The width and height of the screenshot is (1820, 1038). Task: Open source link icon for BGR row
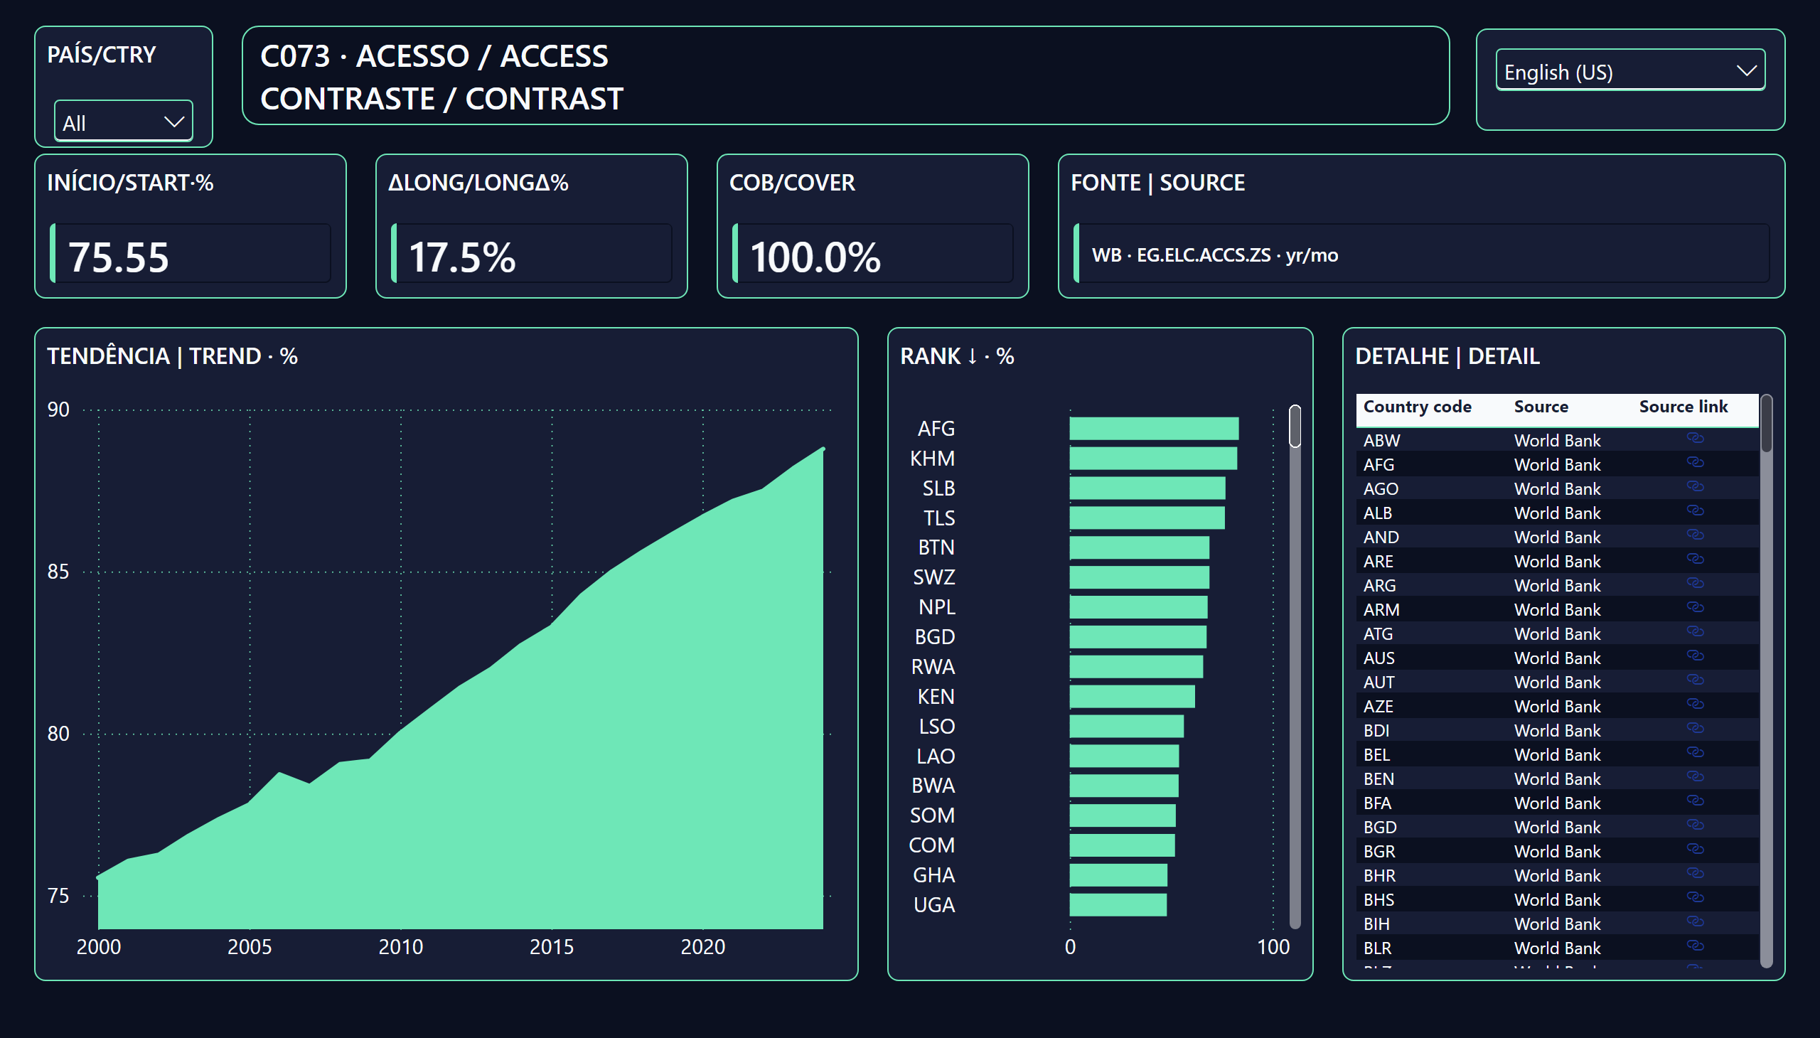pyautogui.click(x=1695, y=850)
